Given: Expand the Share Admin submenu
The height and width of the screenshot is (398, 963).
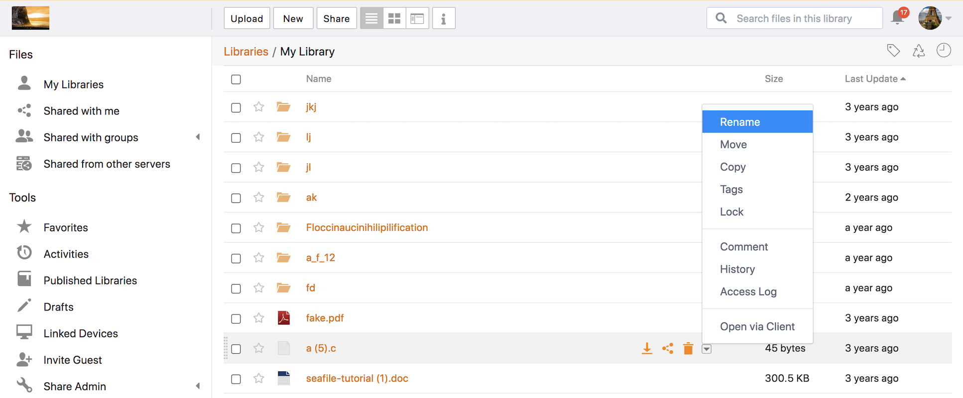Looking at the screenshot, I should (198, 386).
